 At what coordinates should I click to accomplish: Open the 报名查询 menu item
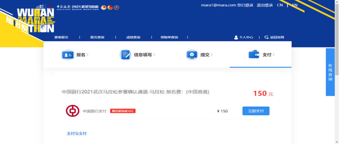pyautogui.click(x=97, y=37)
